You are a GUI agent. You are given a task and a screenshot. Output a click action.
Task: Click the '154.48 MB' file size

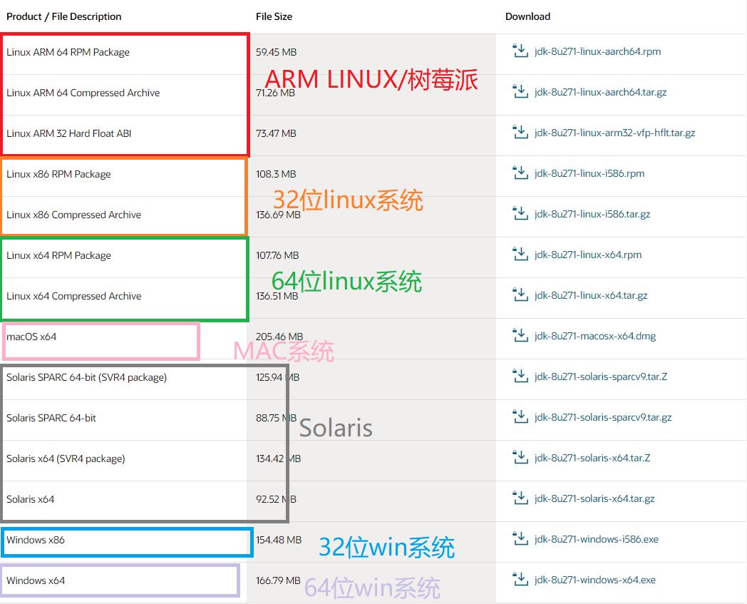click(279, 540)
